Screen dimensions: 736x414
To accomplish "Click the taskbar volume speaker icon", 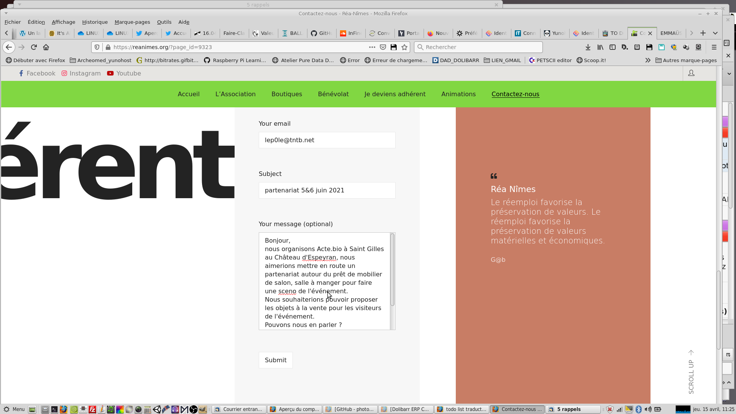I will [x=648, y=409].
